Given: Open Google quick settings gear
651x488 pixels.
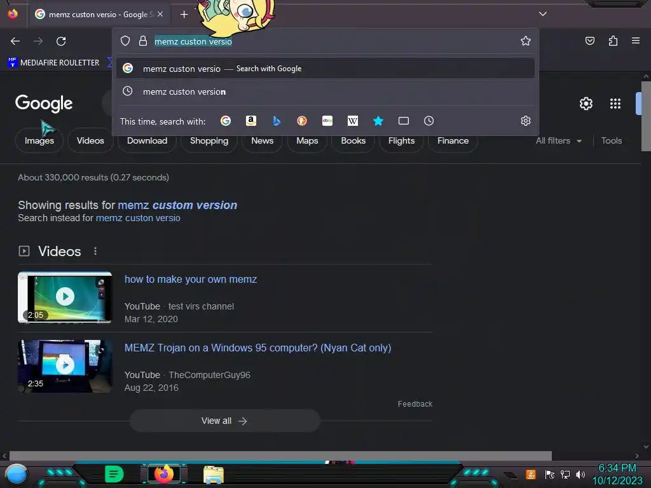Looking at the screenshot, I should tap(586, 104).
